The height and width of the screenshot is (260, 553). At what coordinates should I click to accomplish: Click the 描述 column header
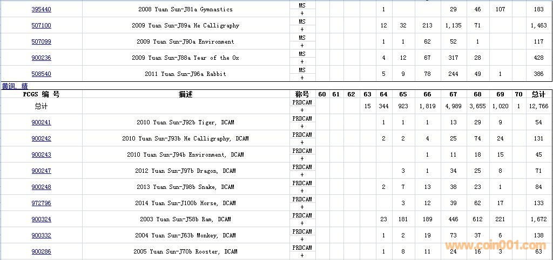click(186, 94)
